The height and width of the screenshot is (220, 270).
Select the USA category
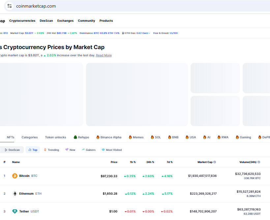(191, 137)
